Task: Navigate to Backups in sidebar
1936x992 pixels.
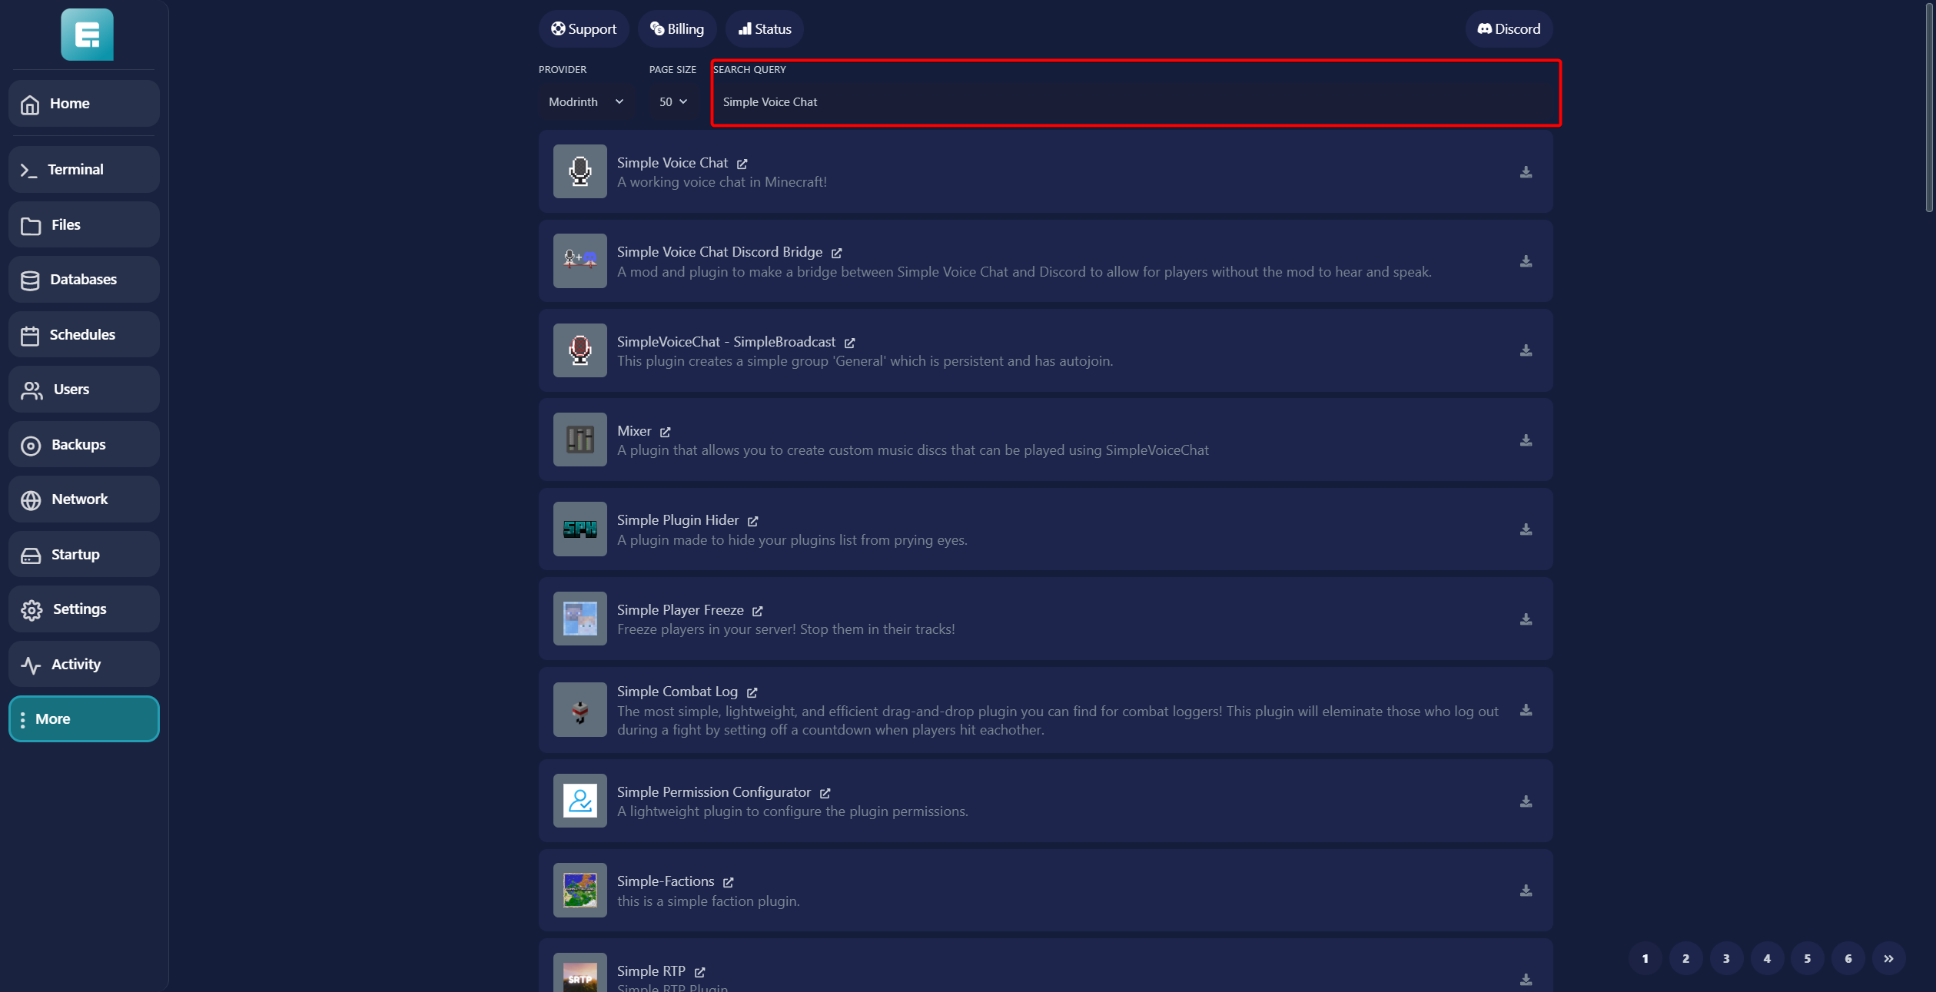Action: tap(84, 445)
